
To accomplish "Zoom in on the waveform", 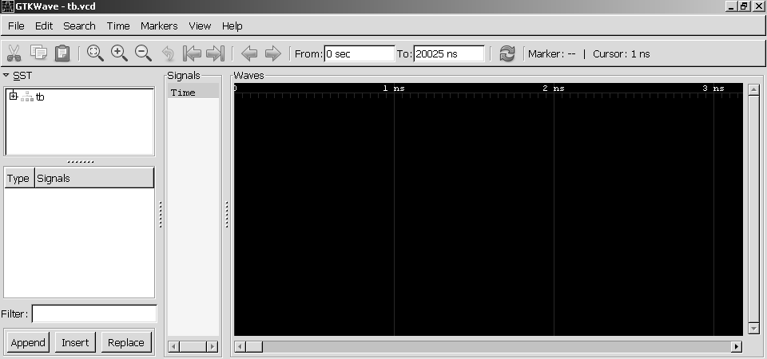I will coord(119,53).
